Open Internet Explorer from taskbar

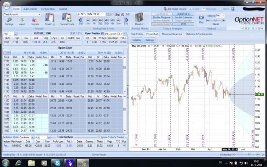coord(18,163)
